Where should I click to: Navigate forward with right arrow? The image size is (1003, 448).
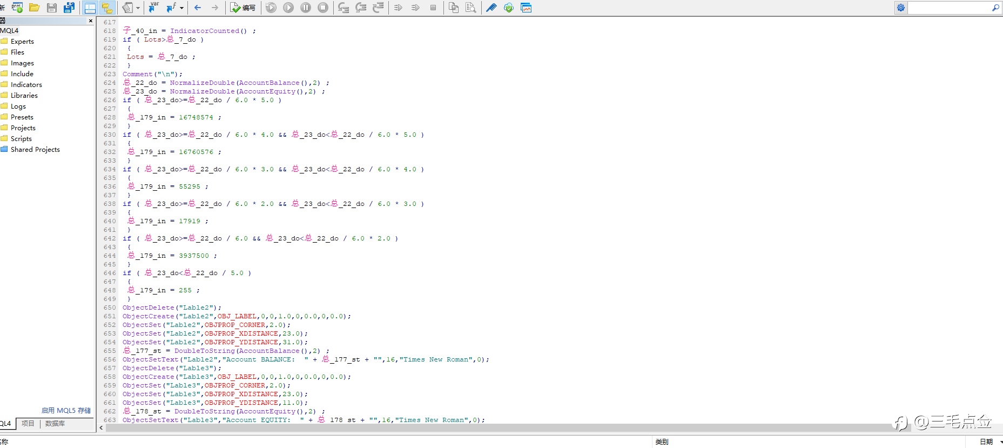(x=215, y=8)
